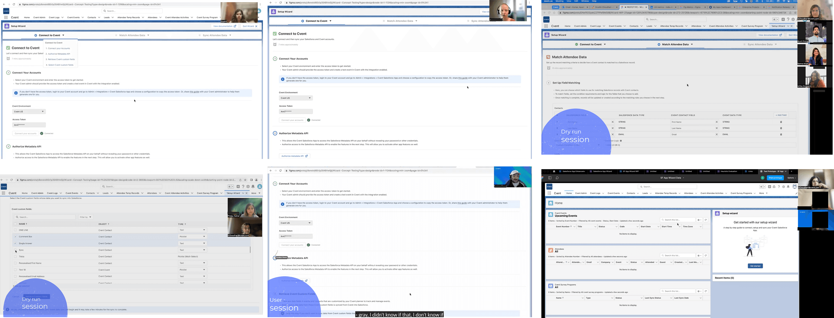Click custom fields table vertical scrollbar
The height and width of the screenshot is (318, 834).
(250, 250)
